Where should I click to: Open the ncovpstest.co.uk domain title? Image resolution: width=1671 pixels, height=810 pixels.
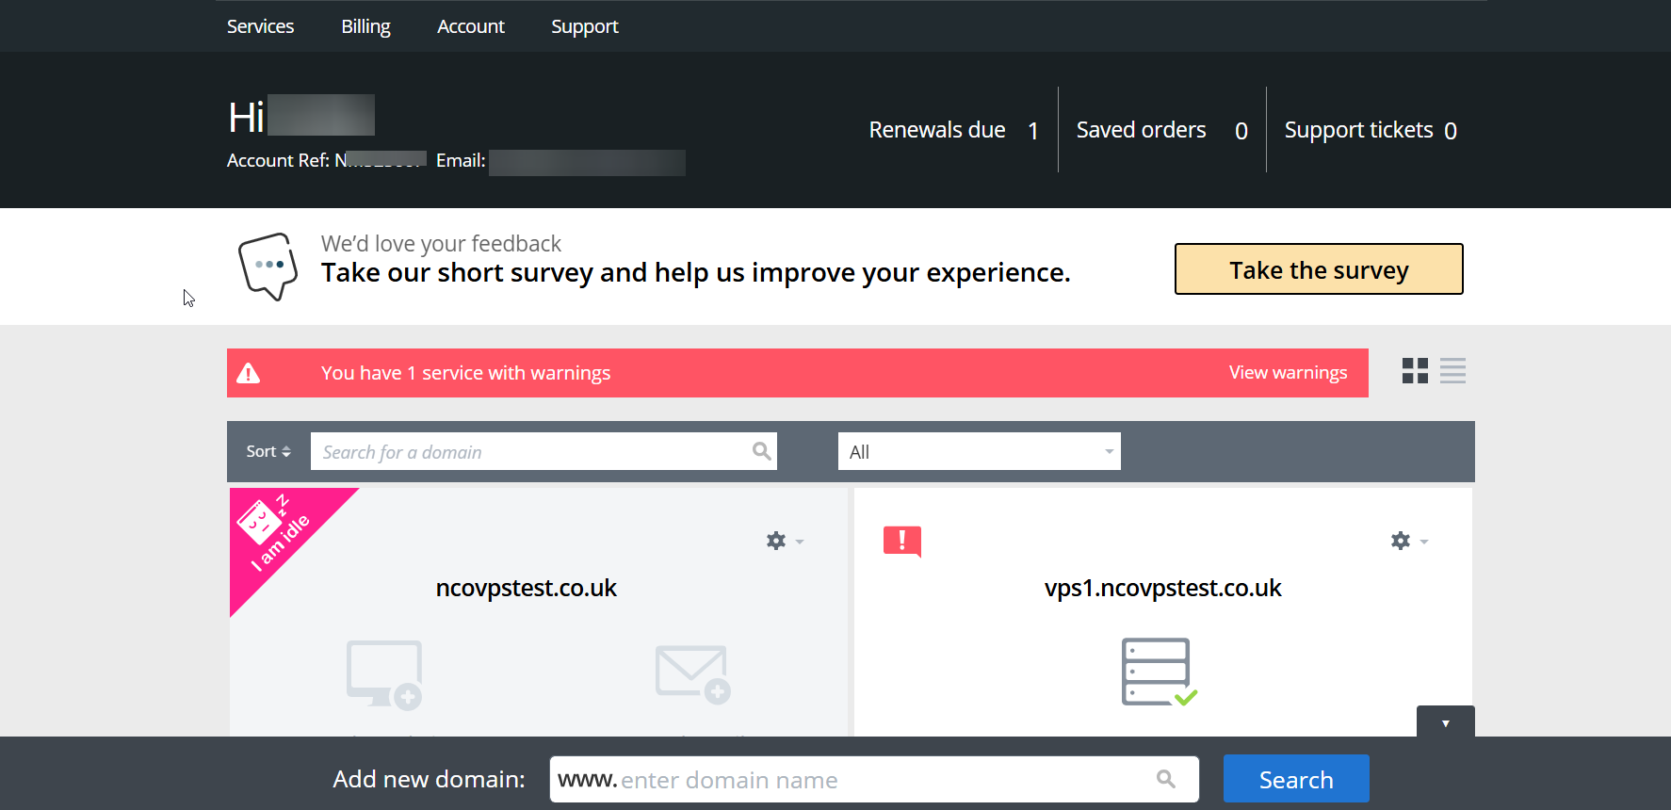tap(526, 588)
